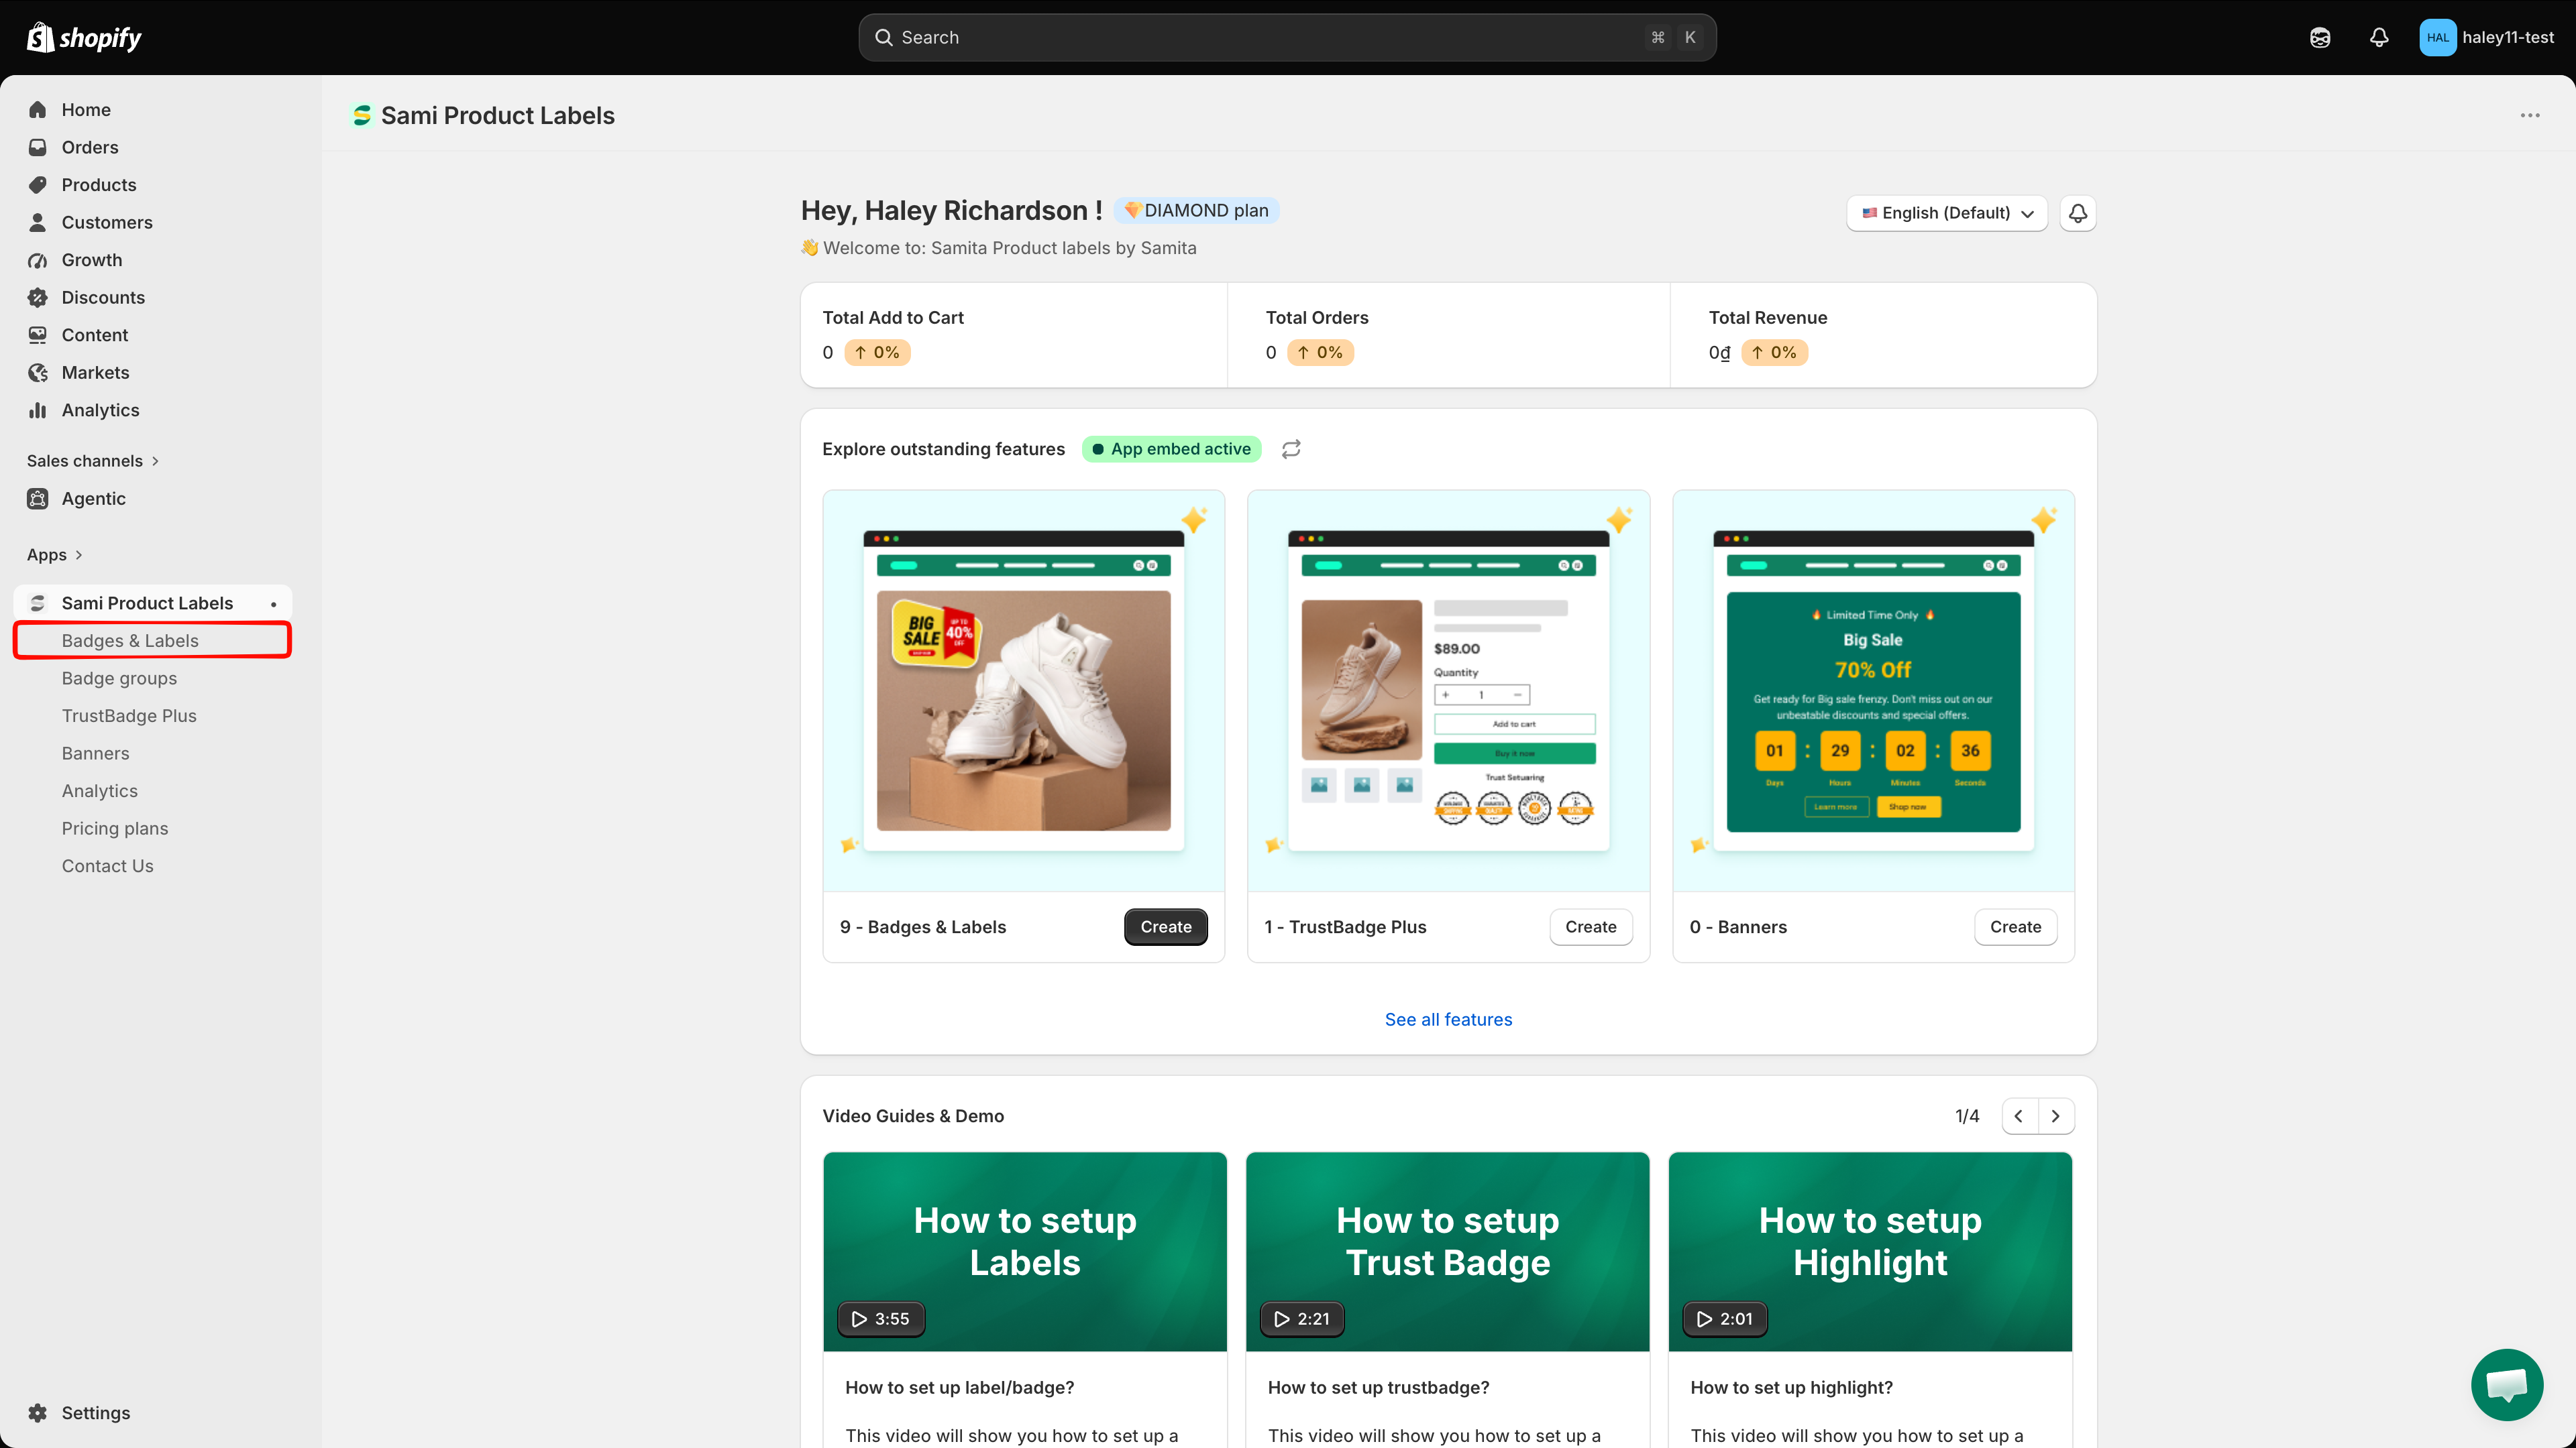The height and width of the screenshot is (1448, 2576).
Task: Expand the Sales channels section
Action: [x=93, y=461]
